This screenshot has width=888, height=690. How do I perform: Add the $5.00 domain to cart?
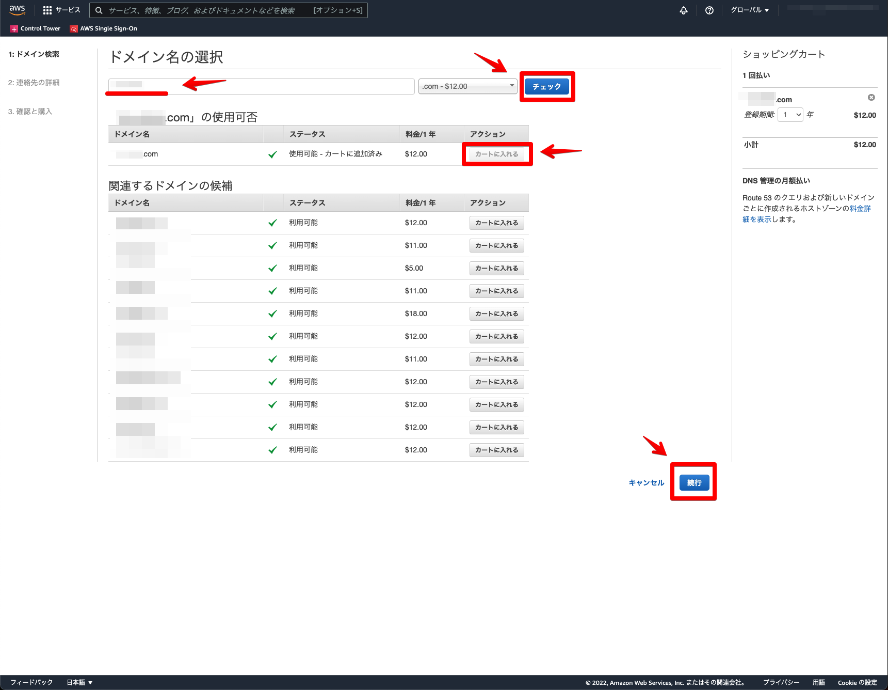tap(497, 268)
